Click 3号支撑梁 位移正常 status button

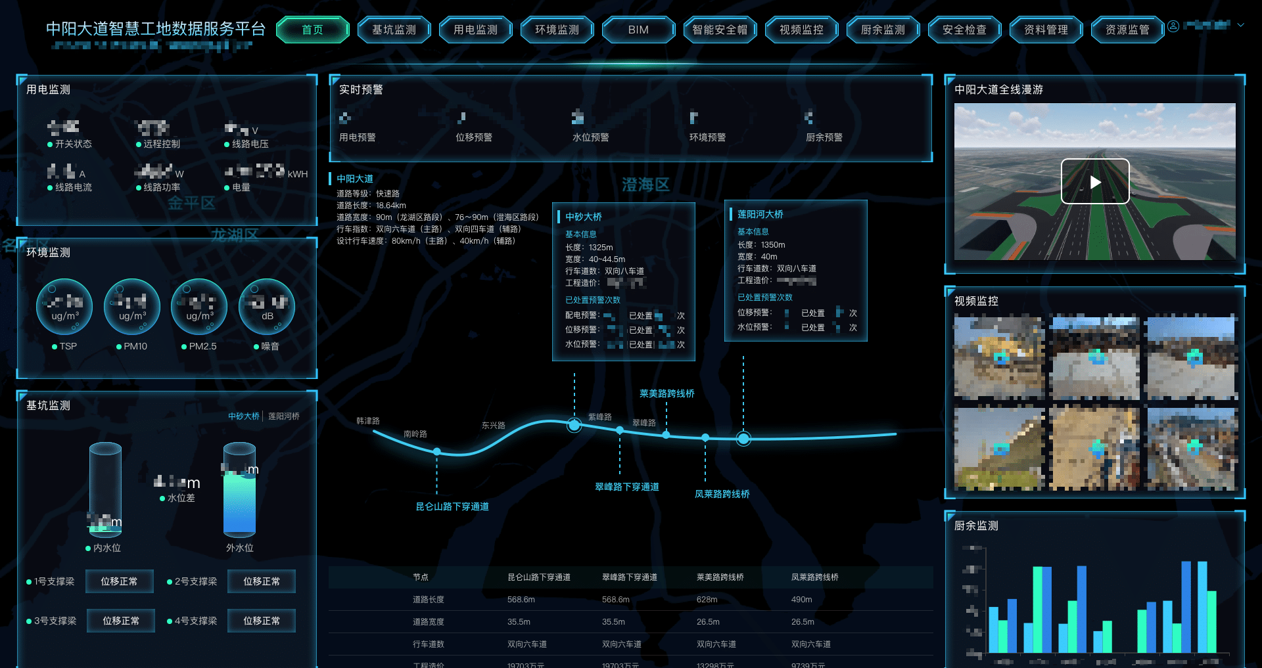121,621
